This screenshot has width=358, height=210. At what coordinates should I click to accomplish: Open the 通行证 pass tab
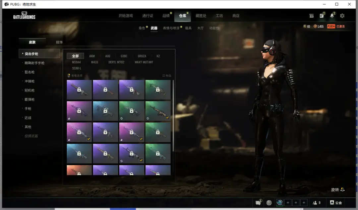pyautogui.click(x=148, y=16)
